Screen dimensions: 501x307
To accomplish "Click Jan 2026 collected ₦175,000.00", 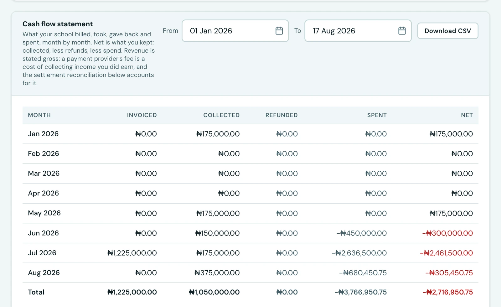I will (218, 134).
